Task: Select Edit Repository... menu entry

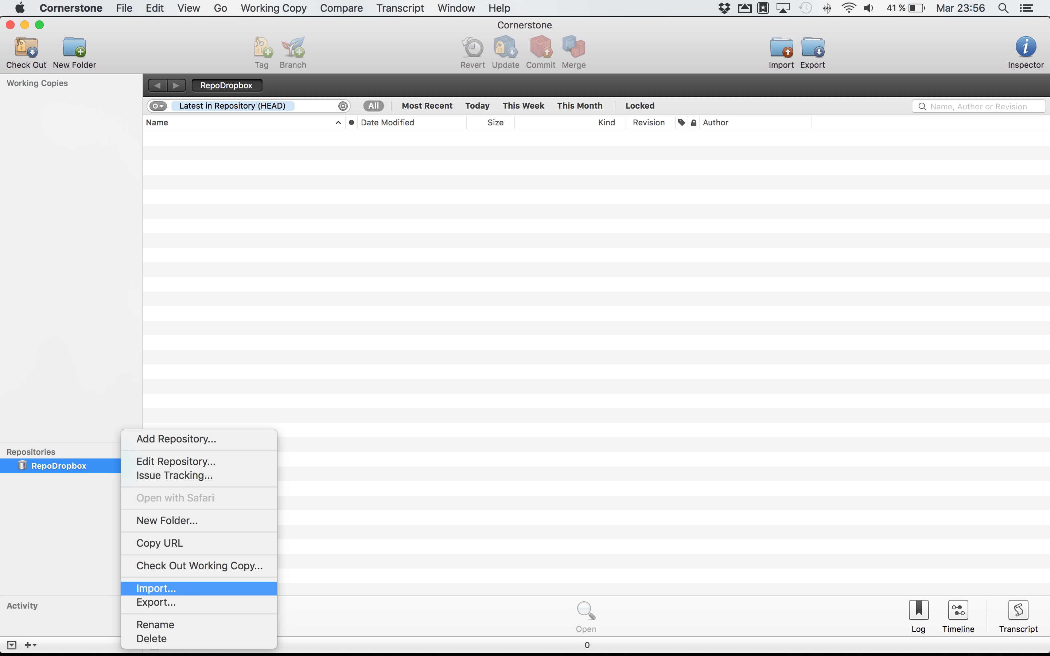Action: point(199,462)
